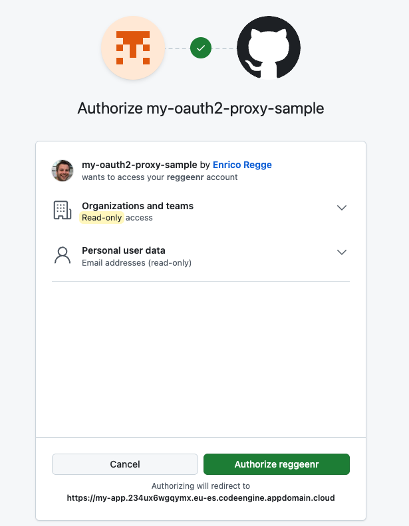This screenshot has height=526, width=409.
Task: Click the bold my-oauth2-proxy-sample app name
Action: pos(139,165)
